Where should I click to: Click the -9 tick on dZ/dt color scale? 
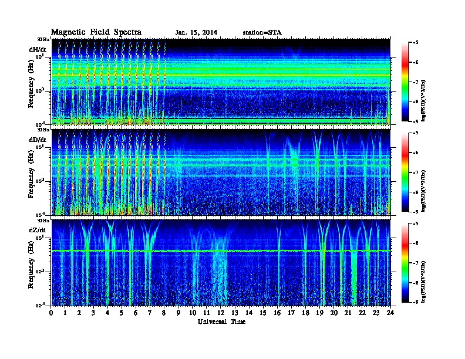point(415,302)
